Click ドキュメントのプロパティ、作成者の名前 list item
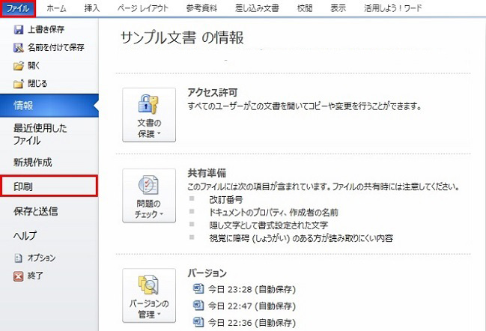The image size is (486, 331). 273,212
